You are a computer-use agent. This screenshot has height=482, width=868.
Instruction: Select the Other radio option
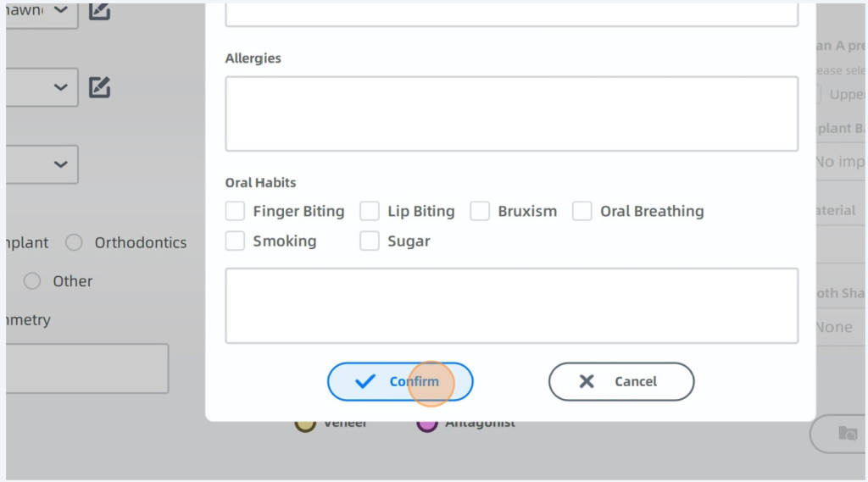click(x=32, y=281)
